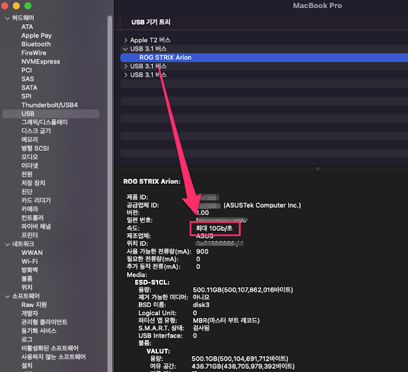Select SAS sidebar item
Image resolution: width=408 pixels, height=372 pixels.
[27, 79]
